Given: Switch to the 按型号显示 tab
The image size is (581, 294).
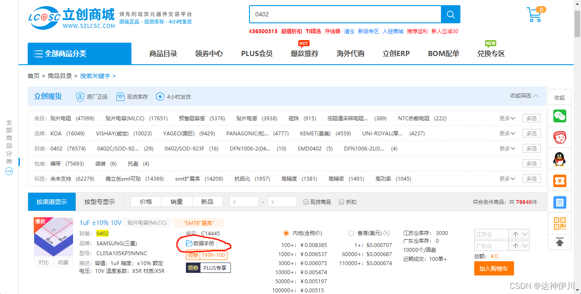Looking at the screenshot, I should pyautogui.click(x=99, y=202).
